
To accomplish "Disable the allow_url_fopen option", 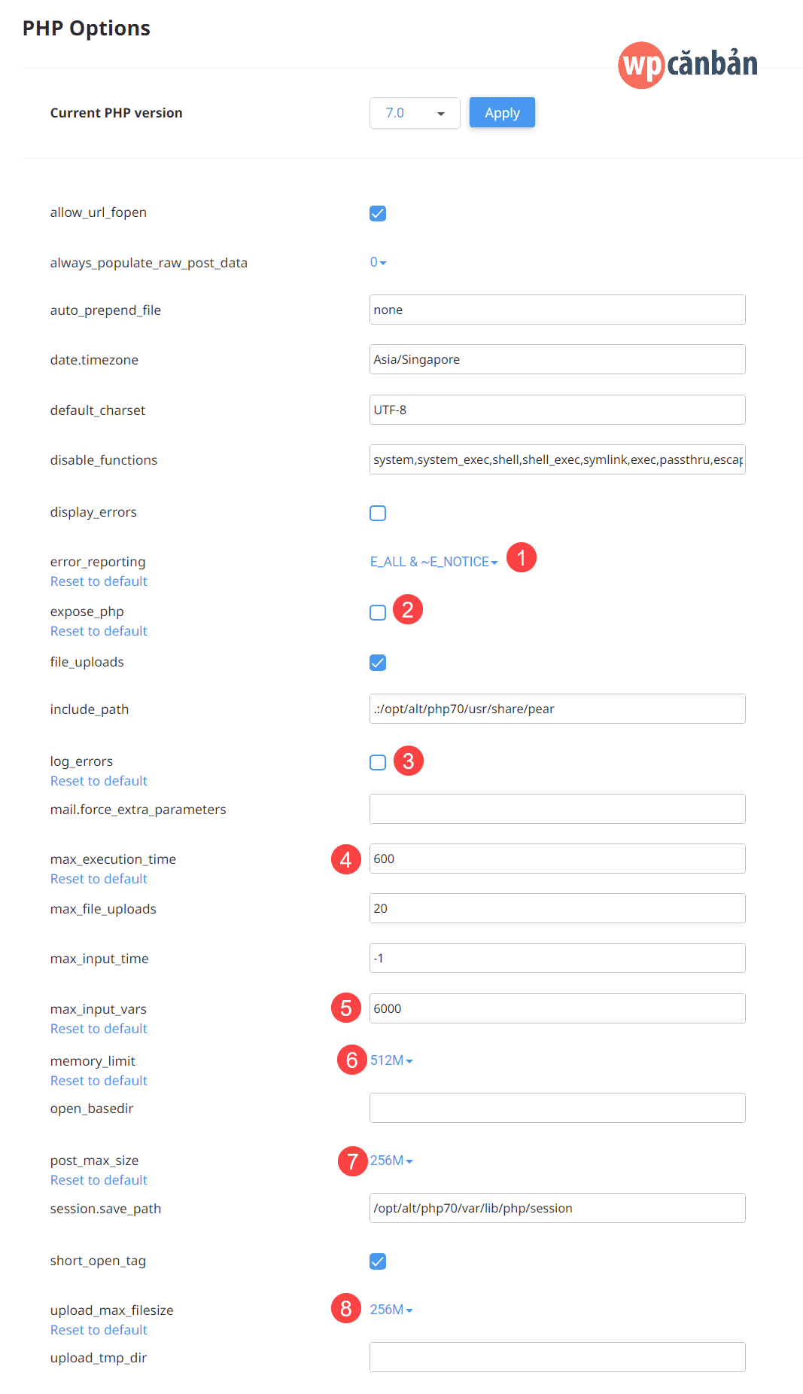I will (377, 213).
